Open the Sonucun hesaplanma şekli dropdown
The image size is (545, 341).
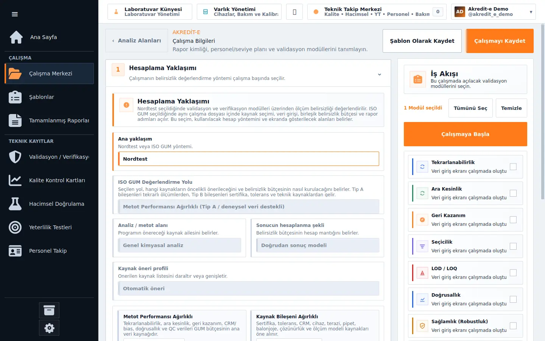[x=318, y=245]
